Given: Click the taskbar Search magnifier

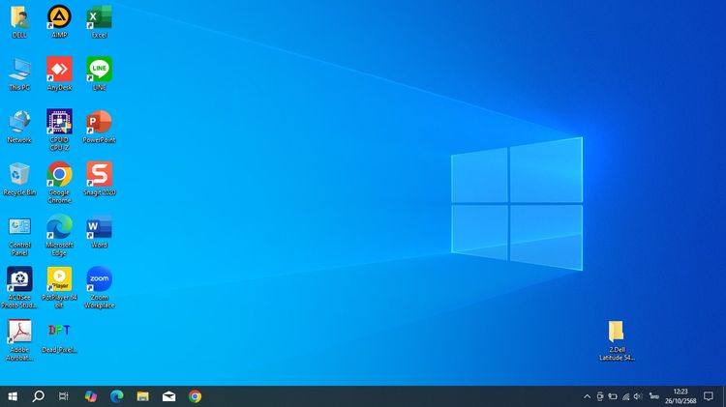Looking at the screenshot, I should 39,396.
